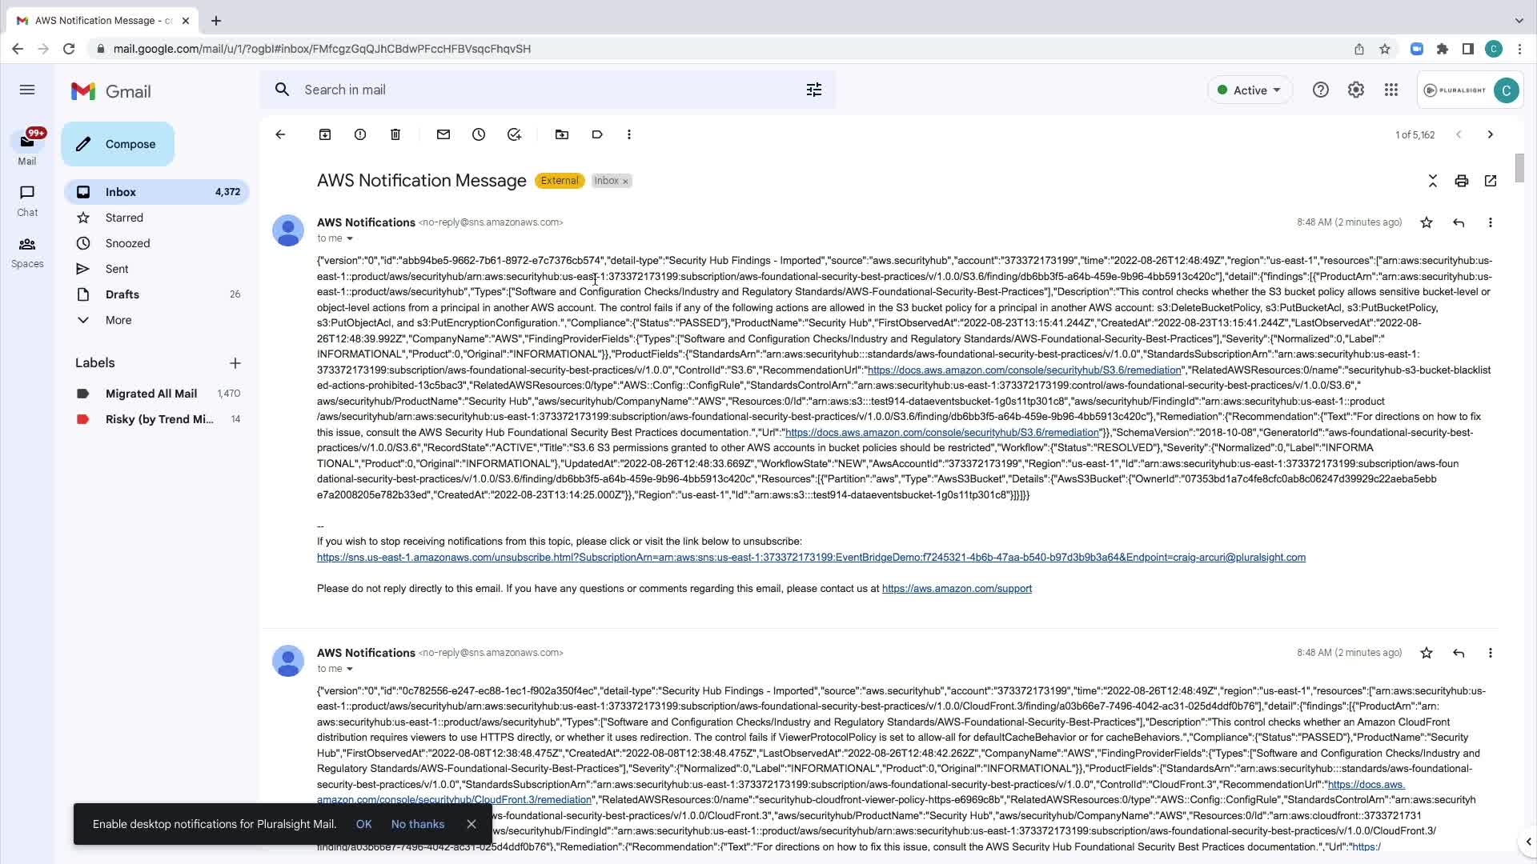This screenshot has width=1537, height=864.
Task: Star the first AWS Notifications message
Action: [1427, 222]
